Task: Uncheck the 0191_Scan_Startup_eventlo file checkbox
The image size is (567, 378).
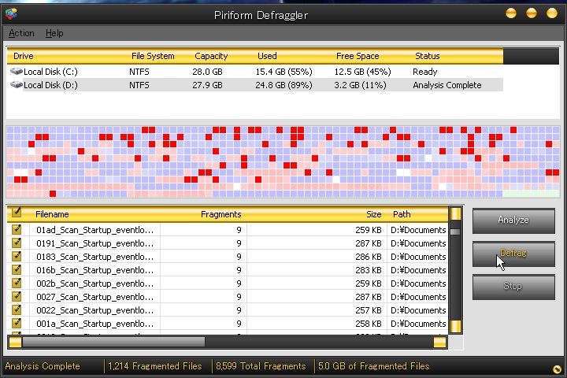Action: coord(17,243)
